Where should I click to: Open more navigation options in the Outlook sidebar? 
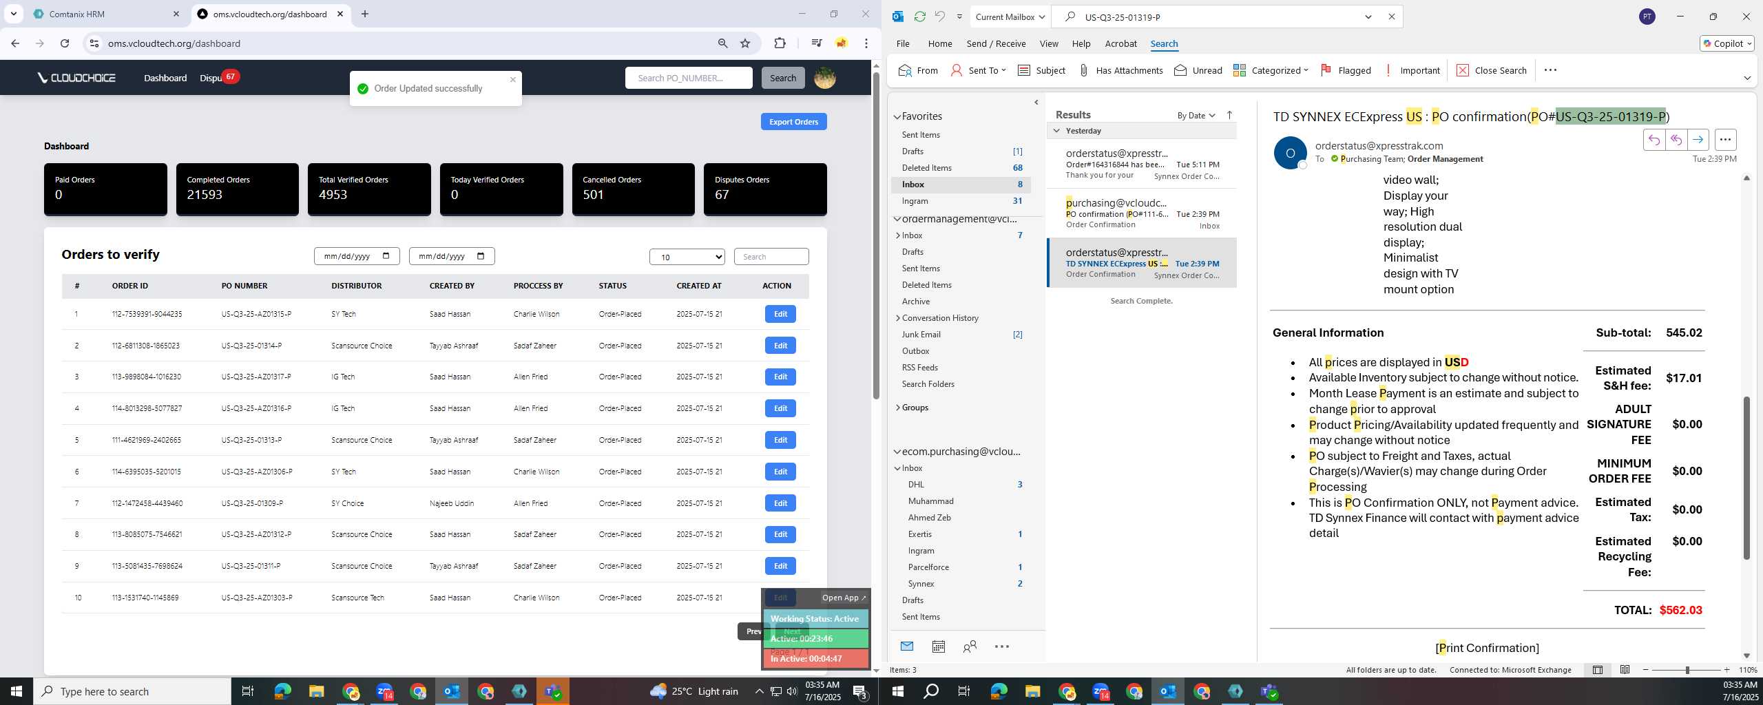coord(1002,646)
